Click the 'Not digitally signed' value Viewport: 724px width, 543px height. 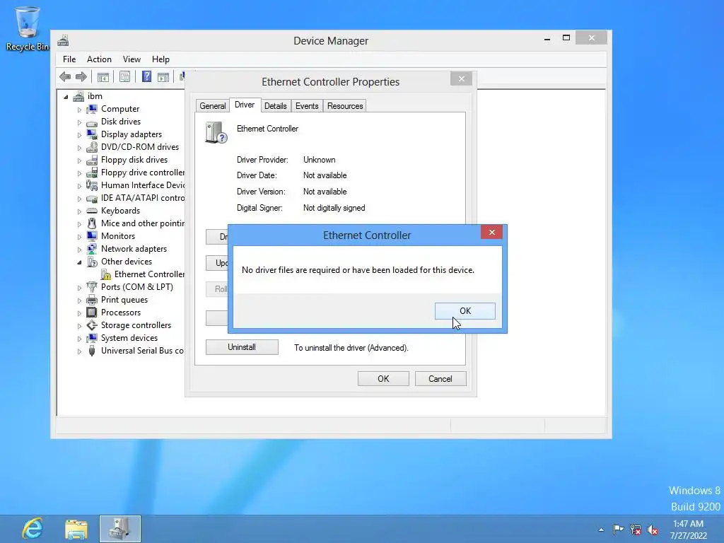(x=334, y=208)
